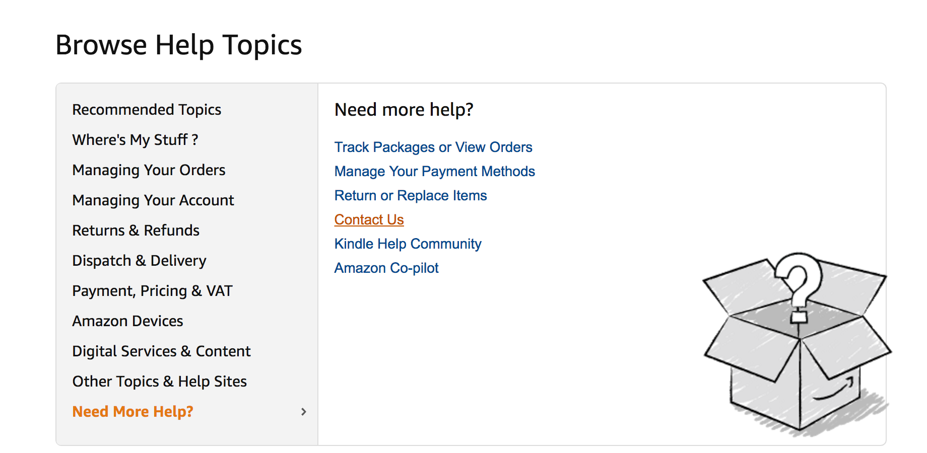Open the Amazon Co-pilot link
This screenshot has height=453, width=927.
(386, 268)
